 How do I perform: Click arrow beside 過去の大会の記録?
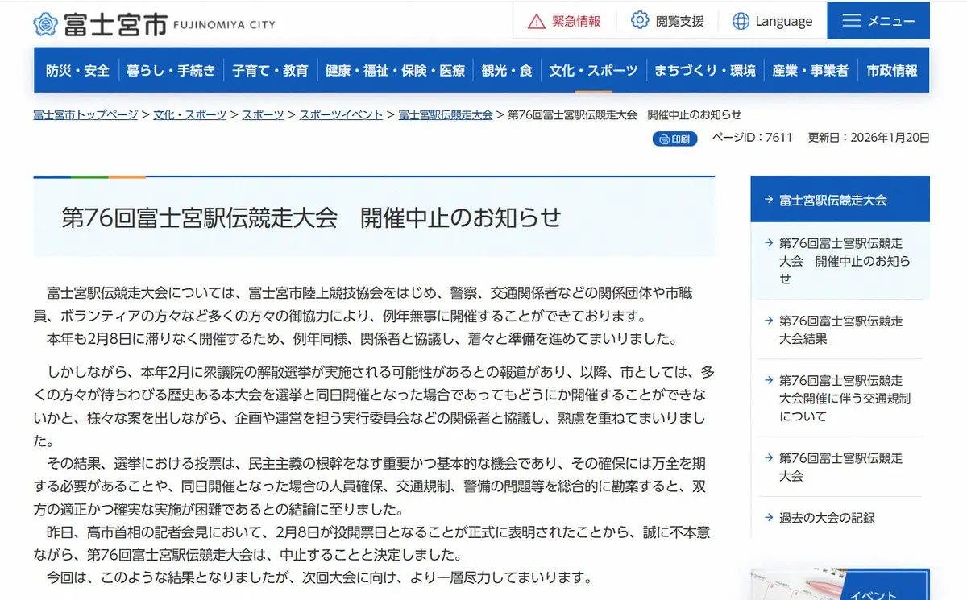pyautogui.click(x=766, y=518)
